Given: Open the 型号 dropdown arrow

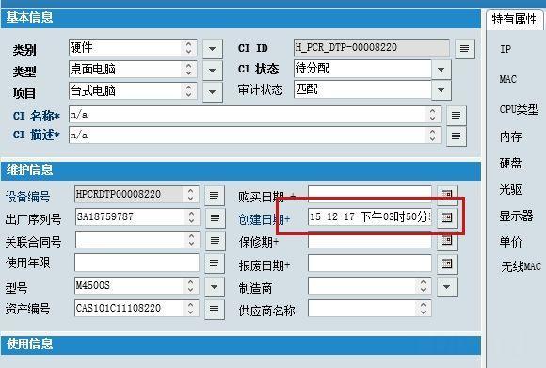Looking at the screenshot, I should tap(215, 287).
